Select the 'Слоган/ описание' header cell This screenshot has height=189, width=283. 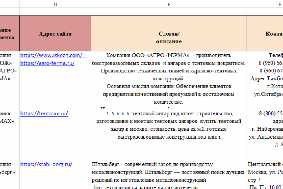point(169,33)
